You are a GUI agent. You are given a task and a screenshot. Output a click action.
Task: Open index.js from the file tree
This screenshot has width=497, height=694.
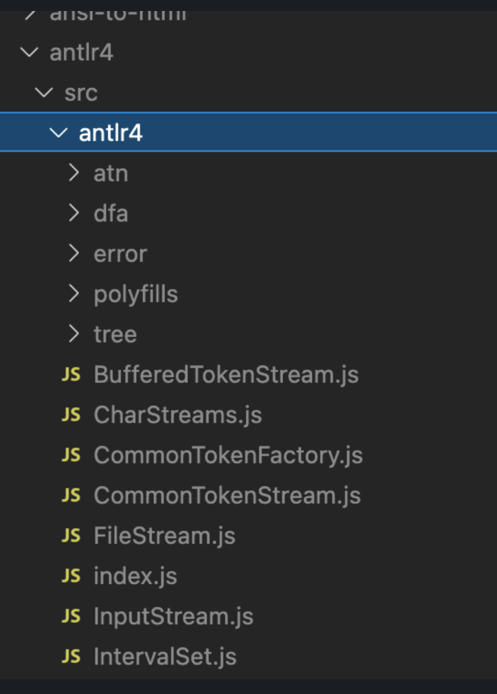pyautogui.click(x=135, y=576)
